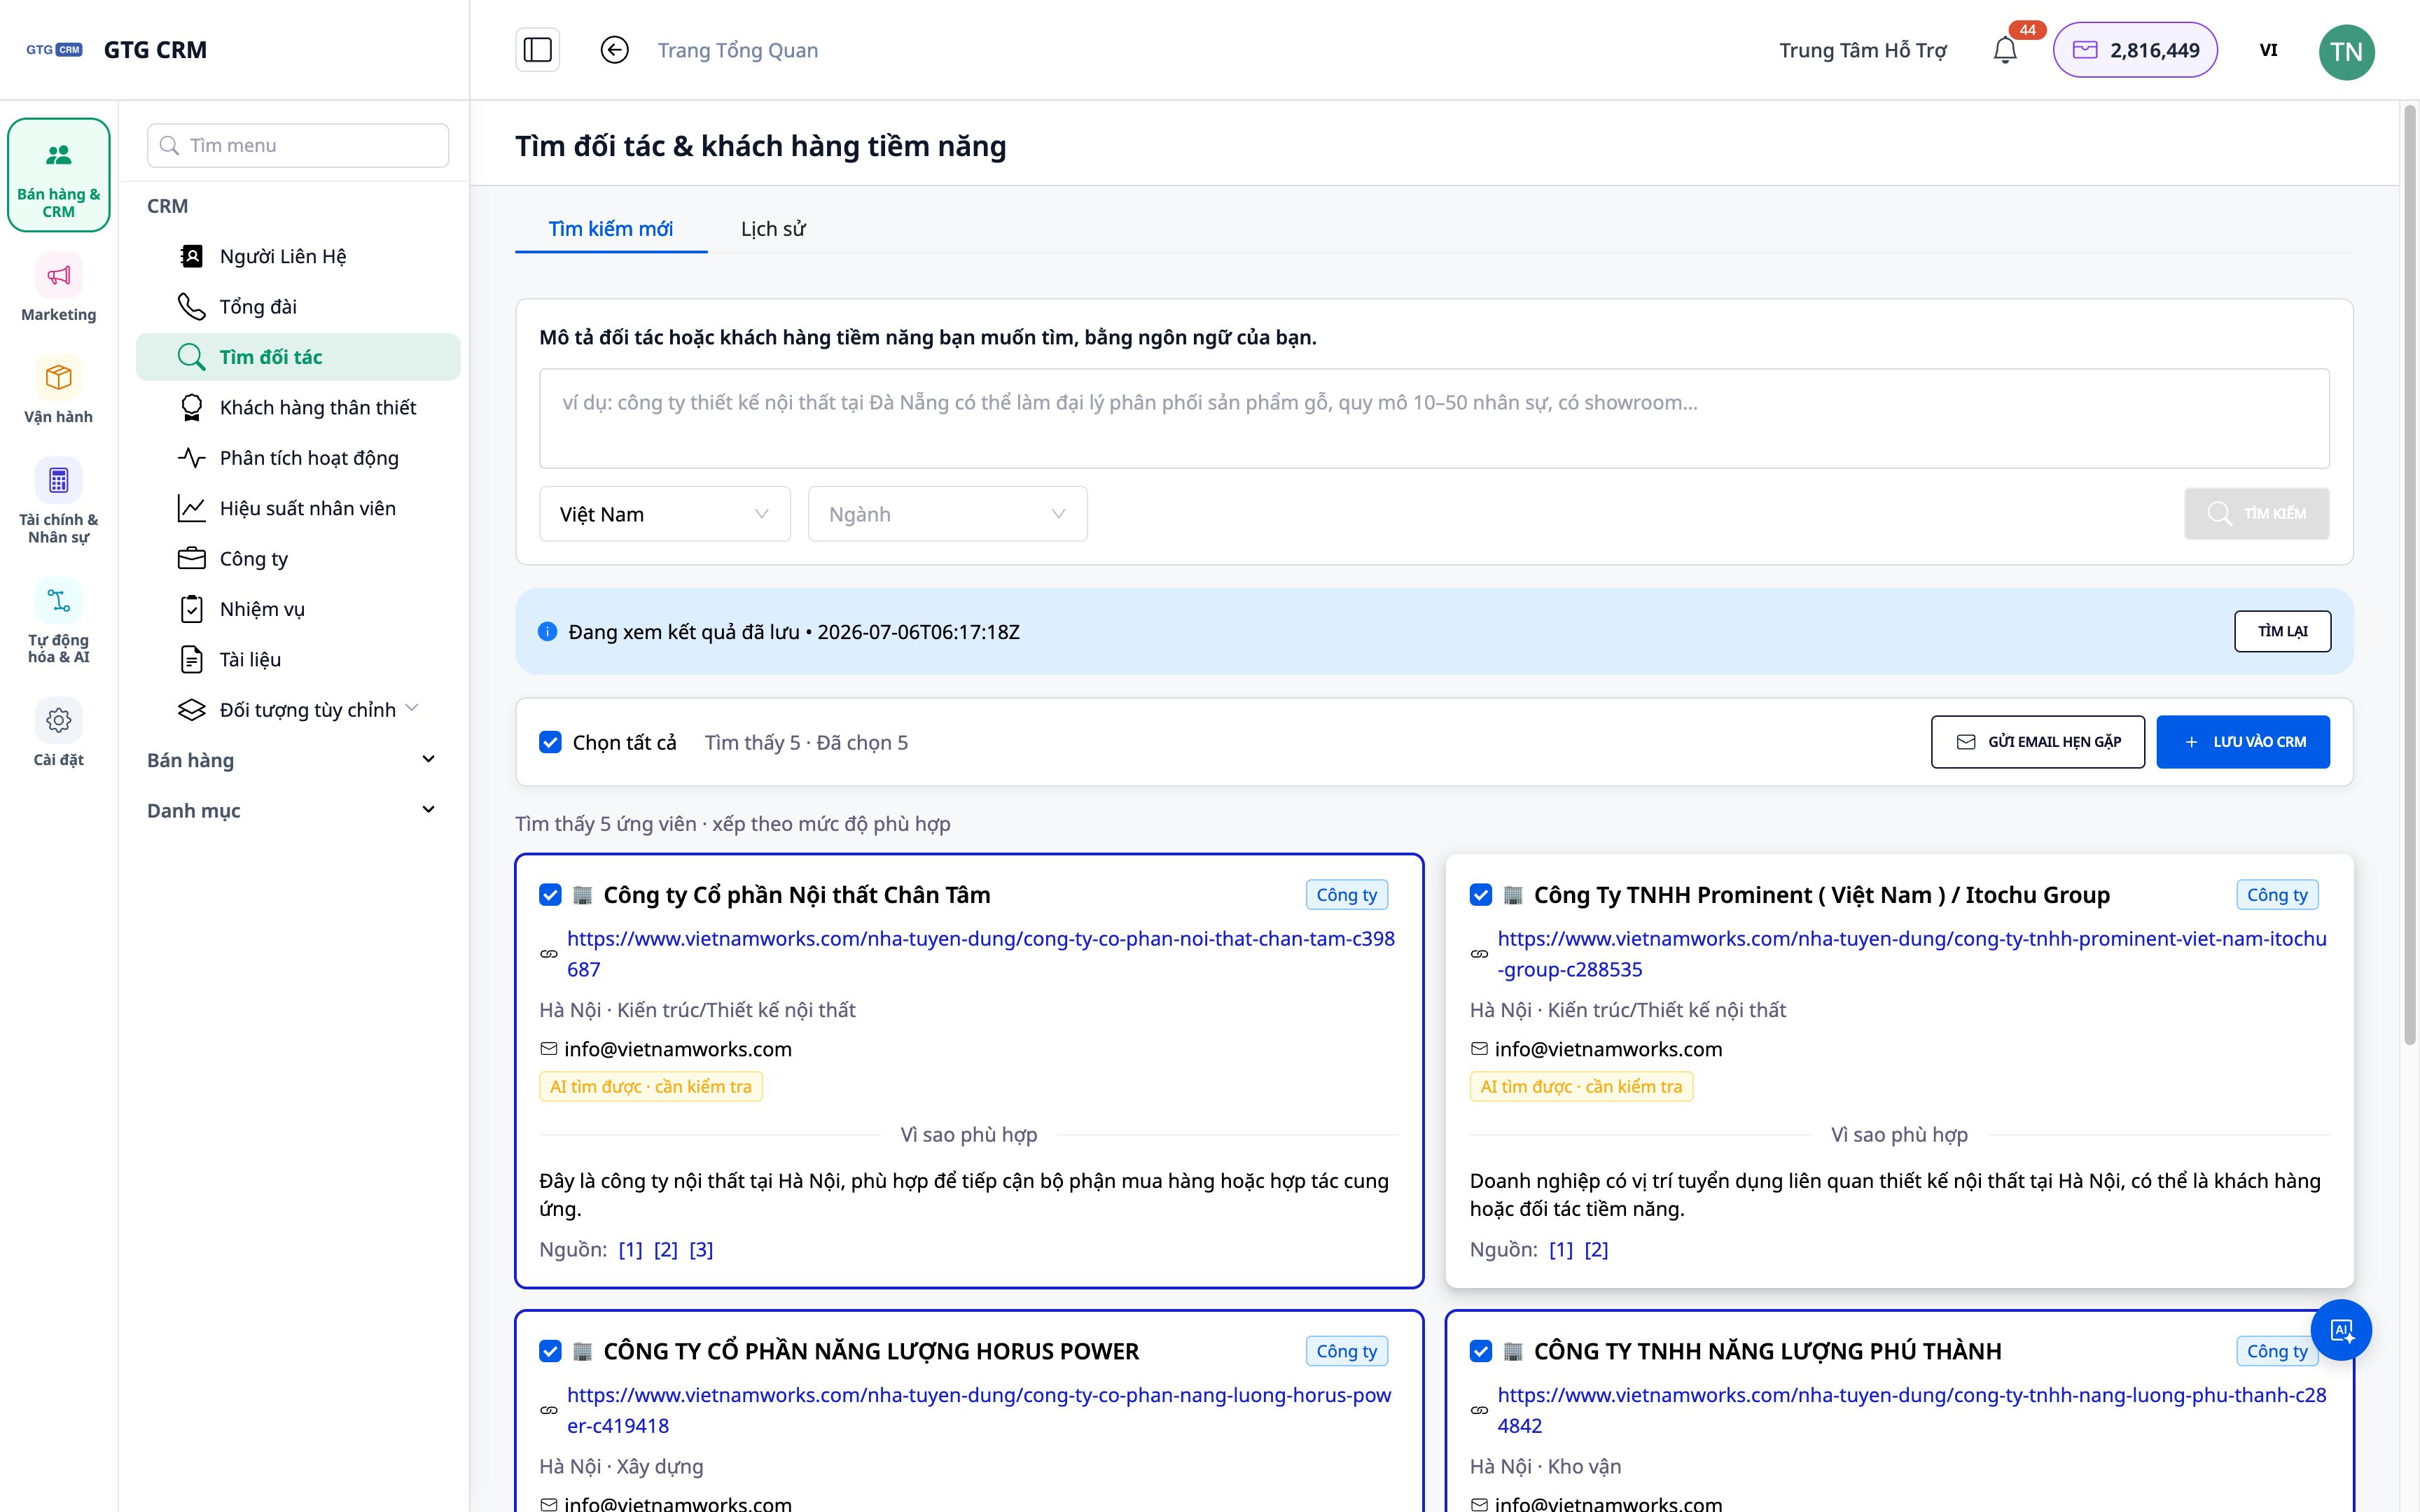Viewport: 2420px width, 1512px height.
Task: Focus the partner description text area
Action: coord(1434,418)
